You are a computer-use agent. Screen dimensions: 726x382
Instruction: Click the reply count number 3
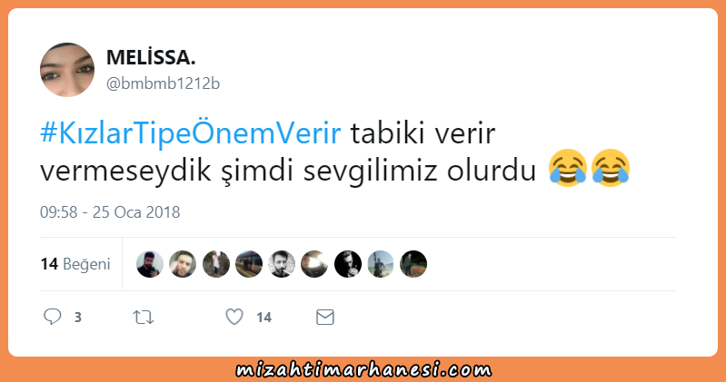coord(78,318)
